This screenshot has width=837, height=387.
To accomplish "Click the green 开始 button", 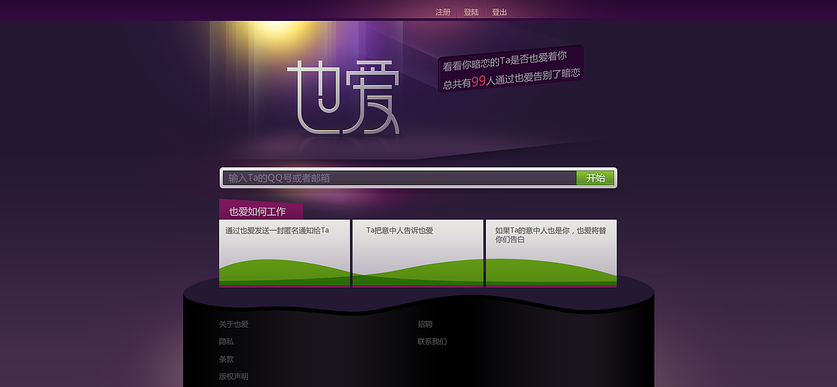I will coord(595,178).
